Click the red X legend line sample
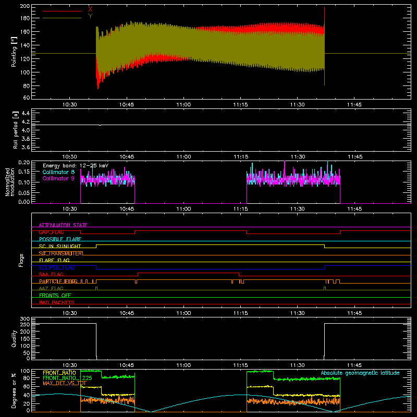The image size is (417, 417). 62,11
